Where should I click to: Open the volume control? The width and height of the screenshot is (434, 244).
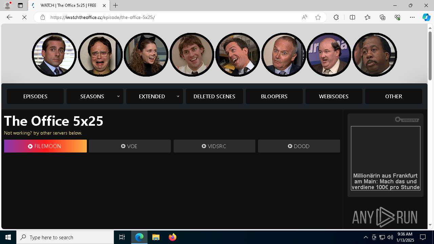click(x=390, y=237)
